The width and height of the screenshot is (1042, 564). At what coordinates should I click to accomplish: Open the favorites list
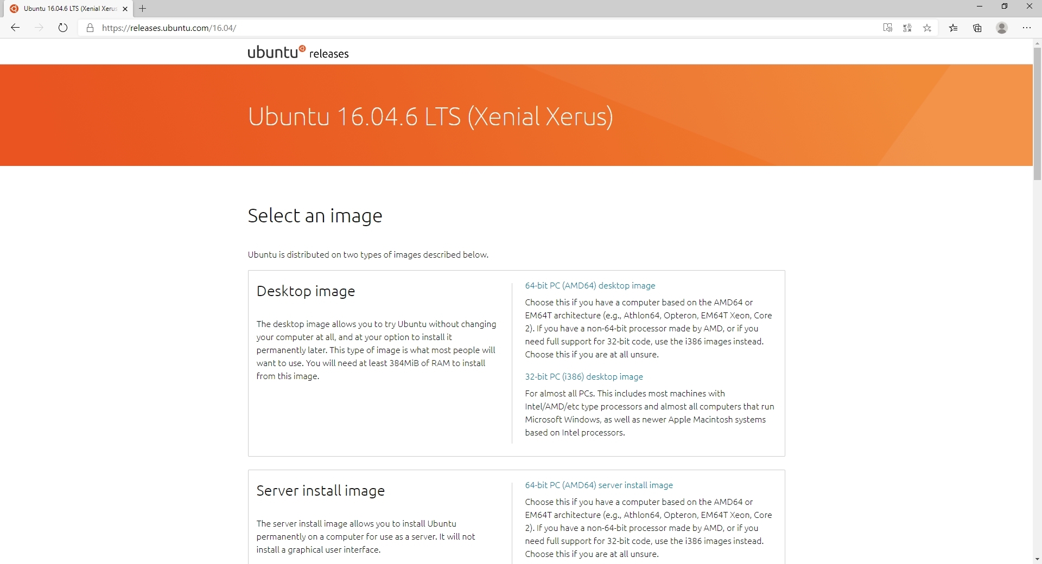pyautogui.click(x=954, y=28)
